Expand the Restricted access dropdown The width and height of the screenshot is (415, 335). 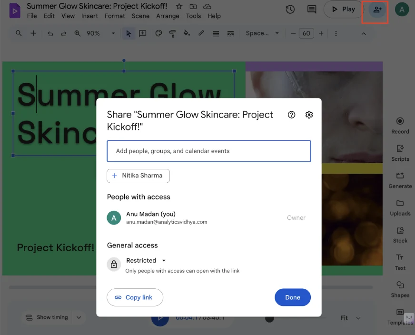pyautogui.click(x=146, y=261)
